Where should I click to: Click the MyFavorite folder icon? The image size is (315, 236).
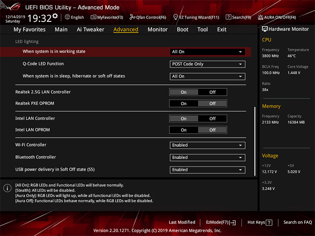(x=93, y=17)
